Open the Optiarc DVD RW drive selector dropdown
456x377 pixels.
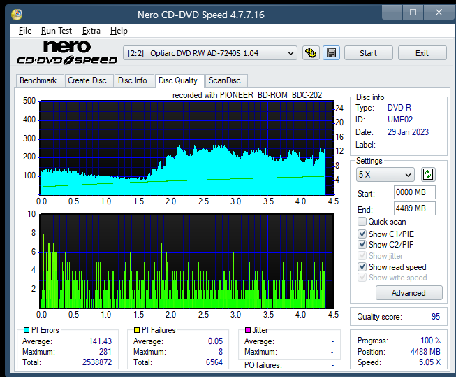(210, 53)
